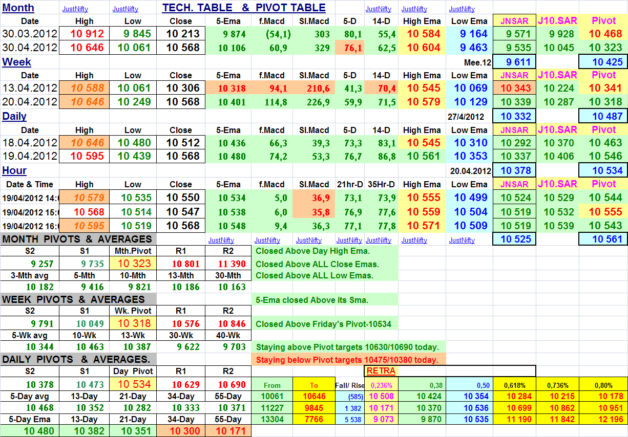The image size is (628, 437).
Task: Select hourly High value 10 579
Action: [84, 198]
